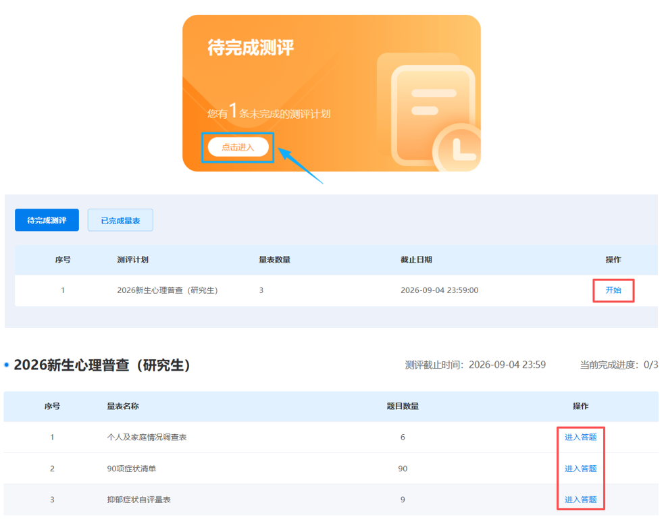The height and width of the screenshot is (526, 666).
Task: Click the blue bullet beside 2026新生心理普查 heading
Action: click(x=6, y=365)
